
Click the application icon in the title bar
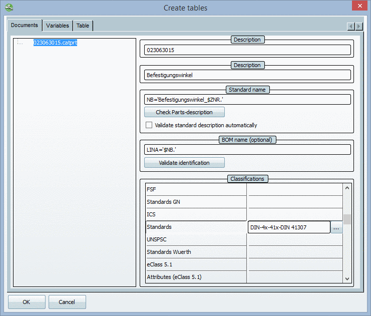[9, 8]
